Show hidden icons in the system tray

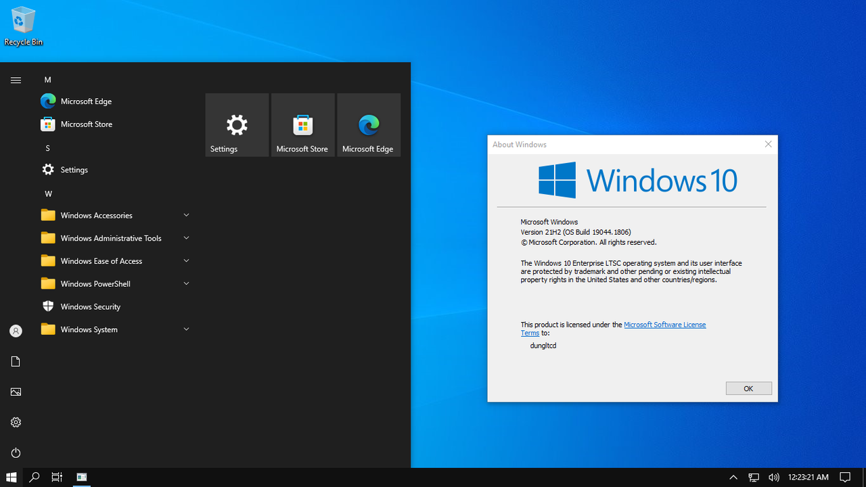[733, 478]
